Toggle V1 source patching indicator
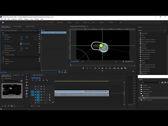Viewport: 168px width, 126px height. (x=33, y=92)
